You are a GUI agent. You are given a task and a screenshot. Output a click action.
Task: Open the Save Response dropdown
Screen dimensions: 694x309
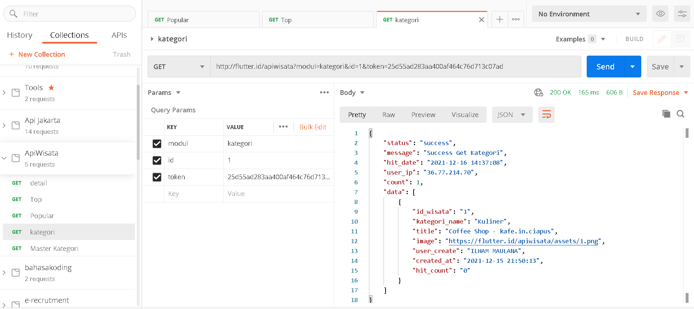(686, 92)
